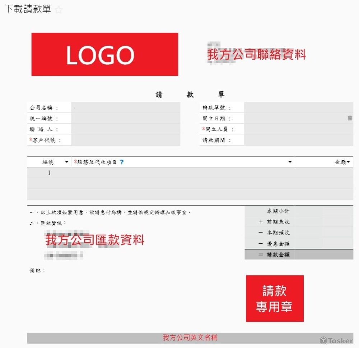Click the 我方公司英文名稱 footer bar
The width and height of the screenshot is (359, 348).
[x=190, y=338]
